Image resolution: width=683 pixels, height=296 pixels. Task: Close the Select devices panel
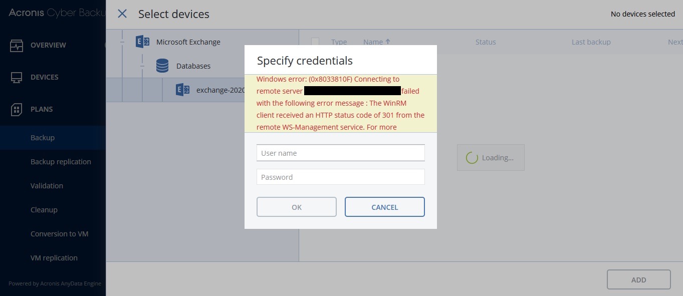122,14
